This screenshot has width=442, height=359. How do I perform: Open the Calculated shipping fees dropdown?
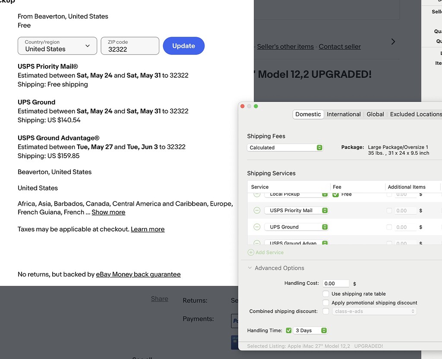click(285, 148)
